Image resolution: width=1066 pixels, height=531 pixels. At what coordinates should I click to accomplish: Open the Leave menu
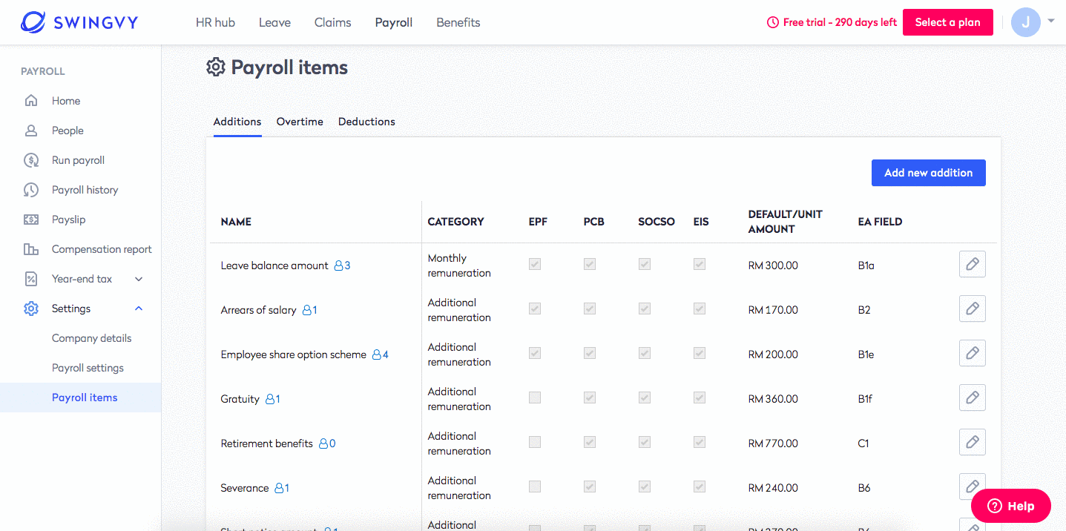tap(274, 22)
